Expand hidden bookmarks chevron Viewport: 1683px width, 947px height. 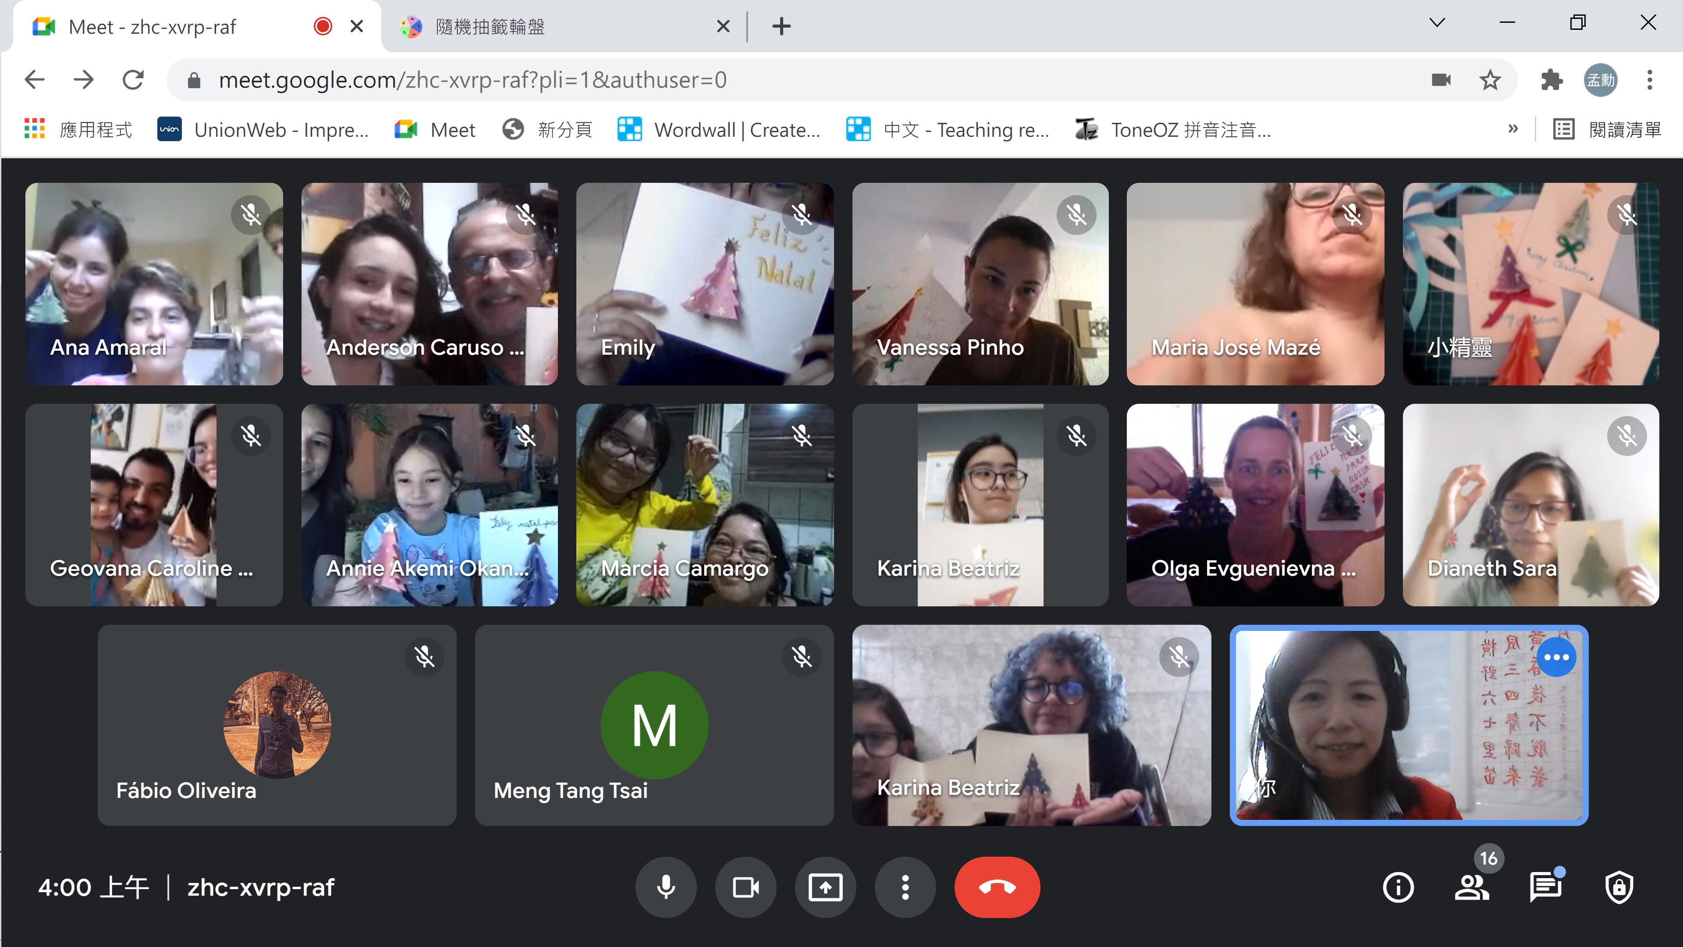point(1513,129)
